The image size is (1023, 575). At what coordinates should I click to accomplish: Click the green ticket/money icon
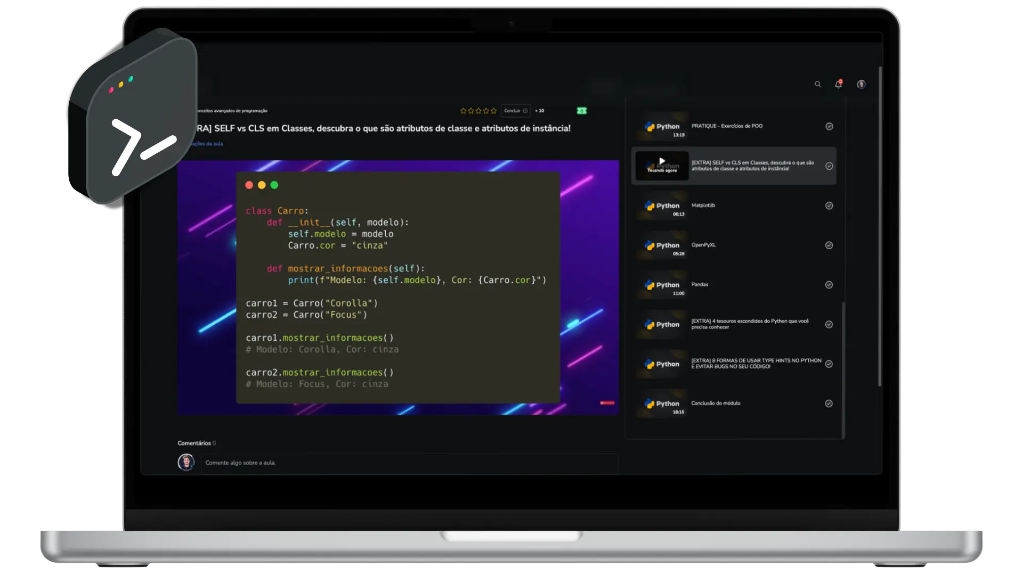(581, 111)
